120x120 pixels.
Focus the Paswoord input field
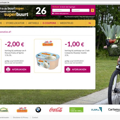[80, 10]
